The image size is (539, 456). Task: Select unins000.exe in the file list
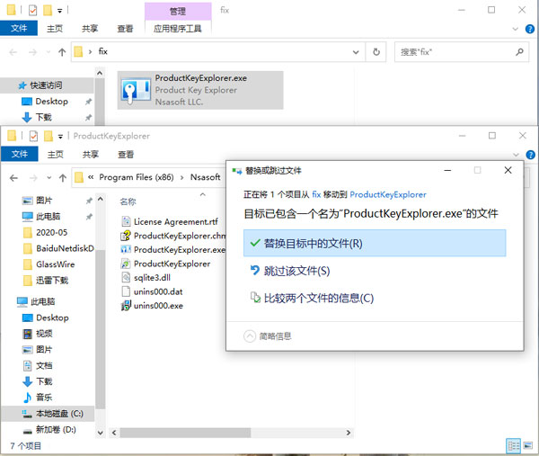pos(157,305)
